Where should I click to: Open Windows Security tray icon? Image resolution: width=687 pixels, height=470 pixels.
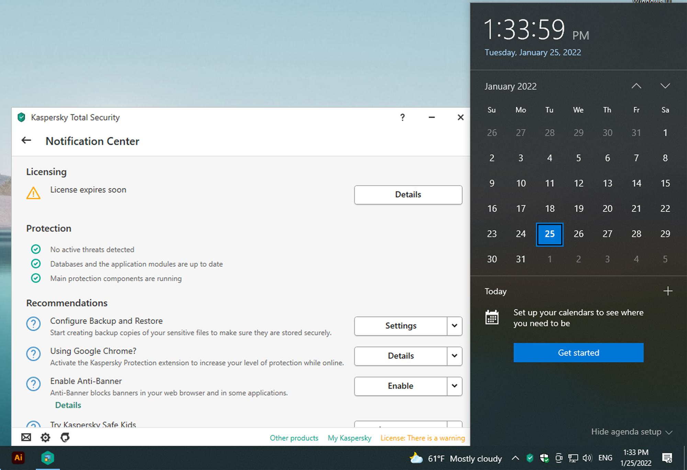click(x=544, y=458)
